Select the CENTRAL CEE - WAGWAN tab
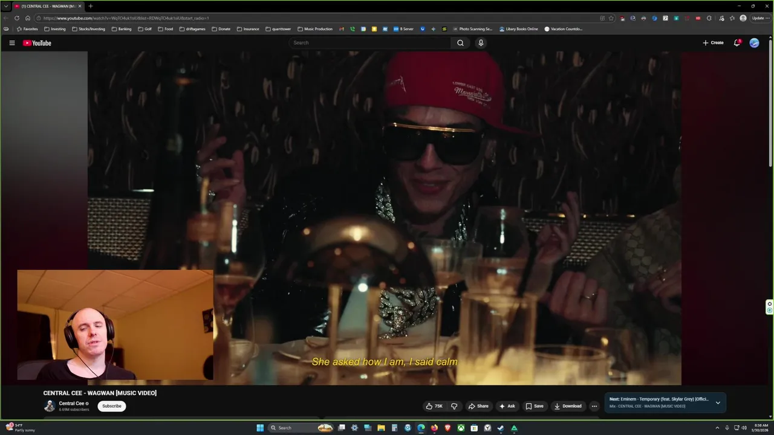 click(48, 6)
